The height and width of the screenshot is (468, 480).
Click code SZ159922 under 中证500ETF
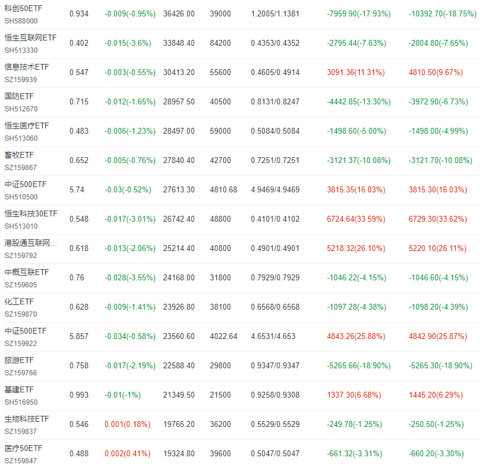click(x=21, y=344)
